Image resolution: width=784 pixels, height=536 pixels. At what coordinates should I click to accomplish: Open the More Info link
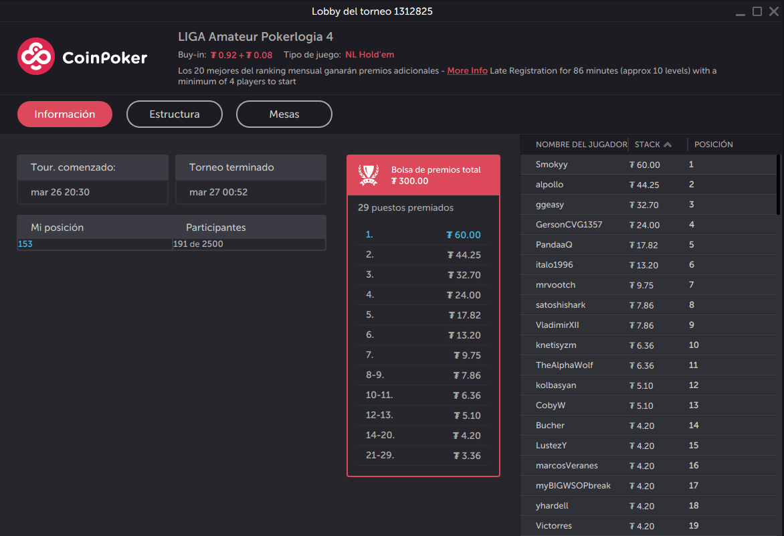[467, 70]
